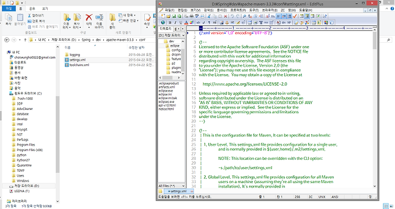Click help pointer icon ending EditPlus toolbar
The width and height of the screenshot is (395, 209).
click(324, 16)
